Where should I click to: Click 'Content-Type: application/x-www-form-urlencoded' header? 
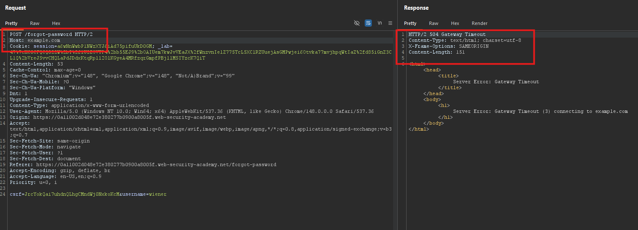[x=80, y=105]
